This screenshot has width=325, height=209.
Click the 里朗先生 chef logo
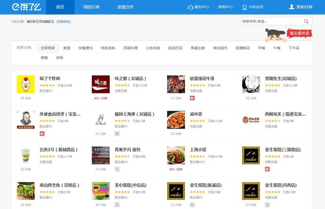pyautogui.click(x=251, y=85)
